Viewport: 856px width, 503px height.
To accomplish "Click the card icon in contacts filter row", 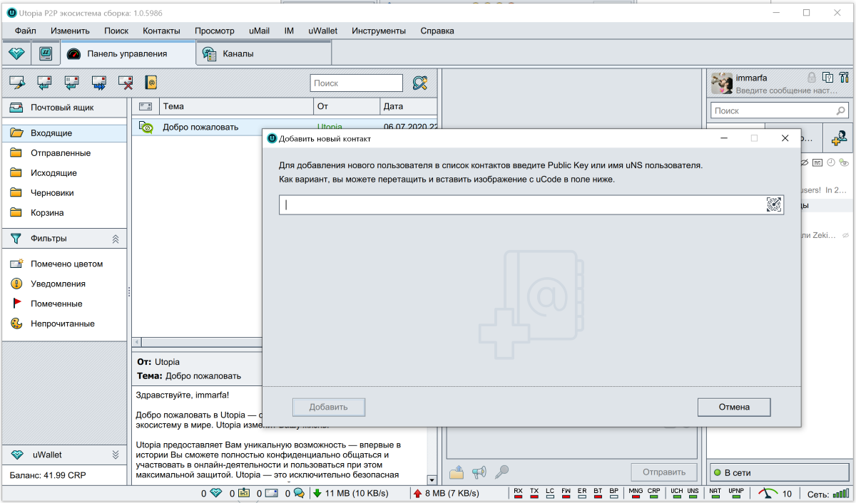I will point(818,162).
